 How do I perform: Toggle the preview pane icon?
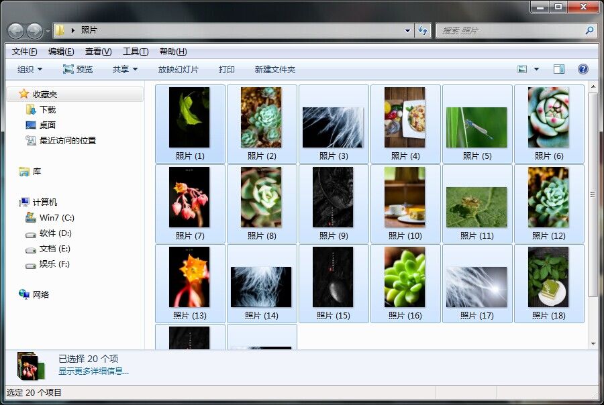point(558,69)
